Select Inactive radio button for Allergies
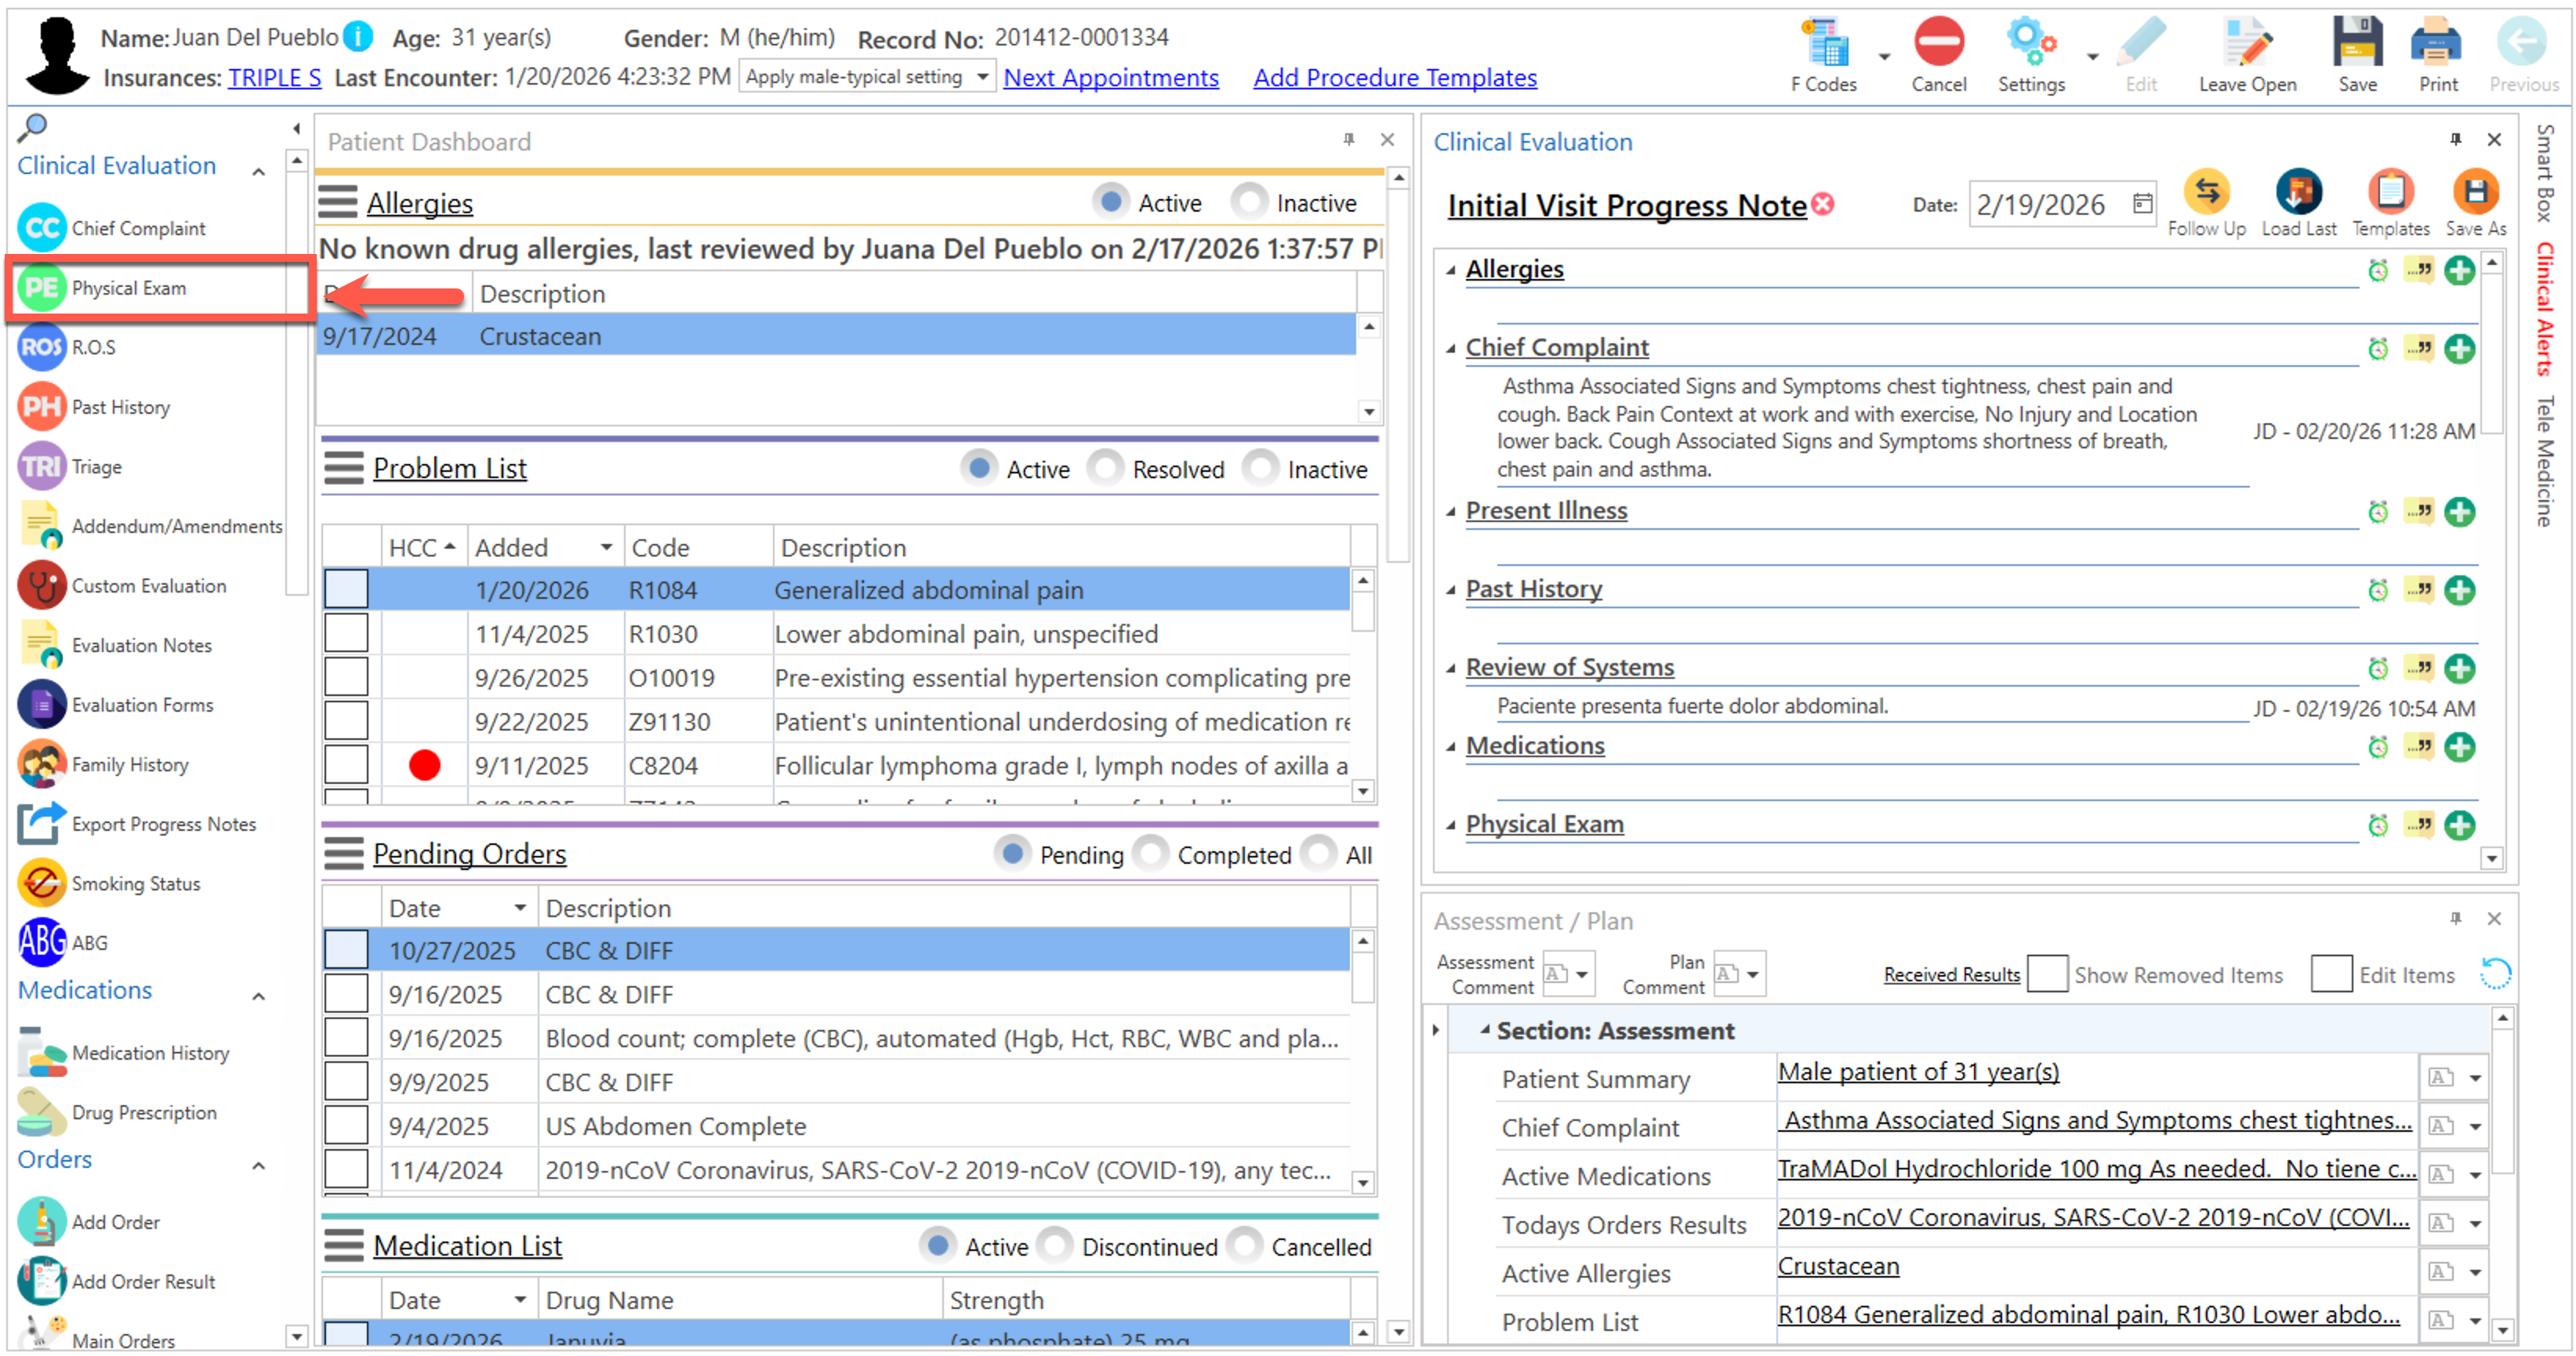2576x1356 pixels. pyautogui.click(x=1249, y=202)
